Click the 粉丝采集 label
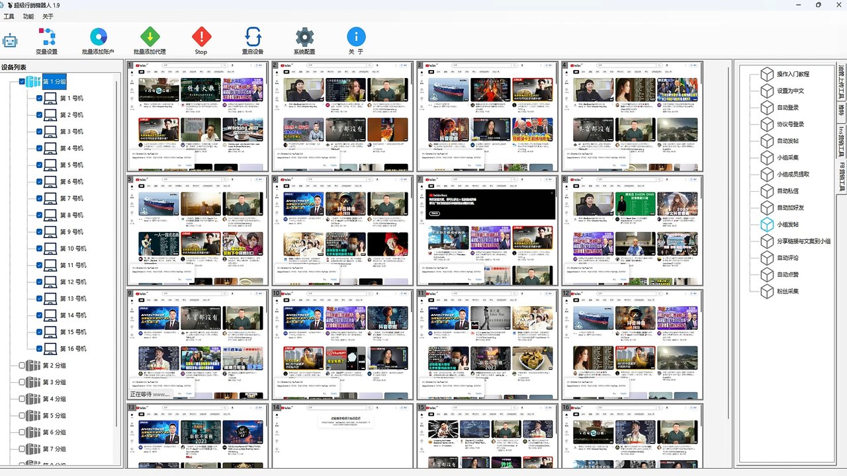 (x=787, y=292)
